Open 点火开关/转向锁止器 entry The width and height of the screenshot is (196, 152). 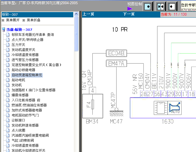[x=28, y=40]
